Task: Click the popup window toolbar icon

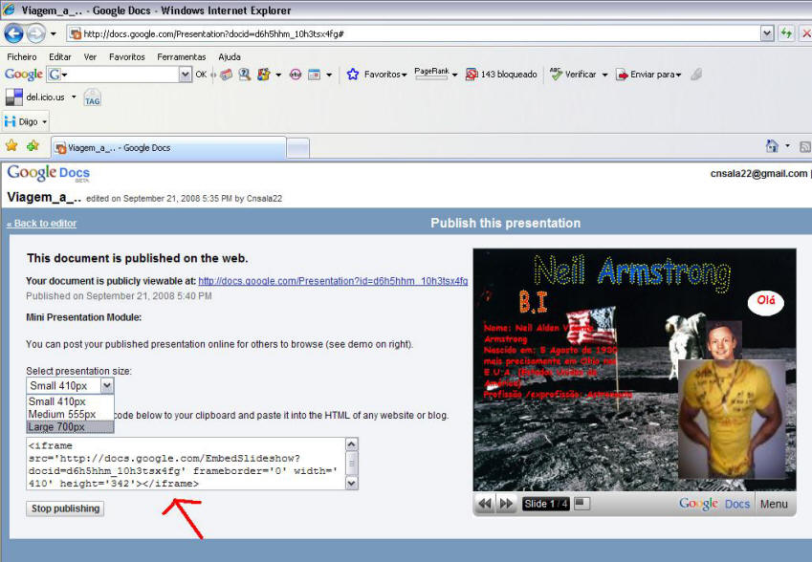Action: pos(315,75)
